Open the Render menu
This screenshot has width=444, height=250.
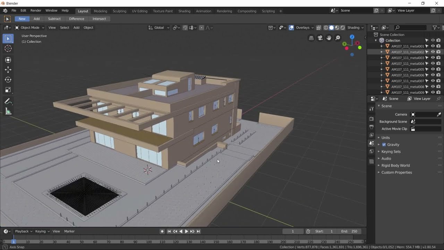tap(36, 10)
